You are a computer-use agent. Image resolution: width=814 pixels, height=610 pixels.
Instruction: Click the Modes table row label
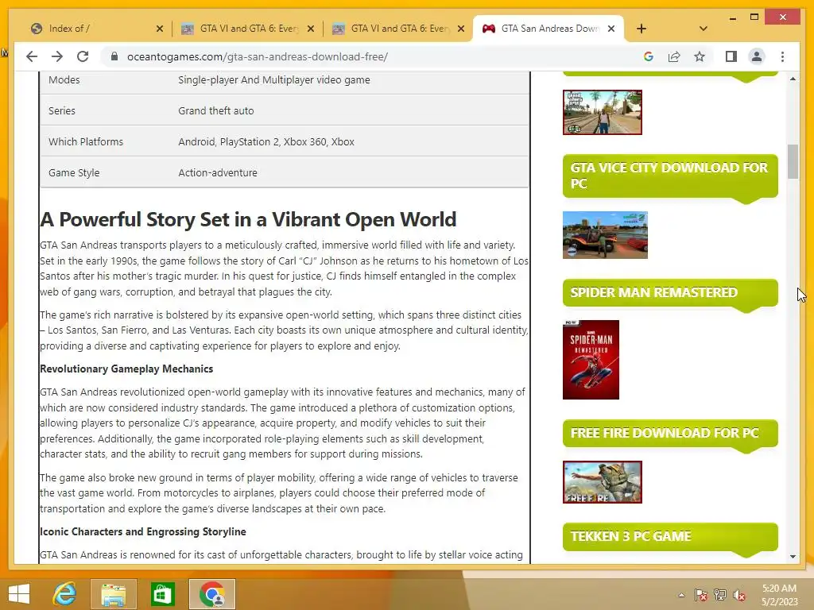pyautogui.click(x=64, y=80)
